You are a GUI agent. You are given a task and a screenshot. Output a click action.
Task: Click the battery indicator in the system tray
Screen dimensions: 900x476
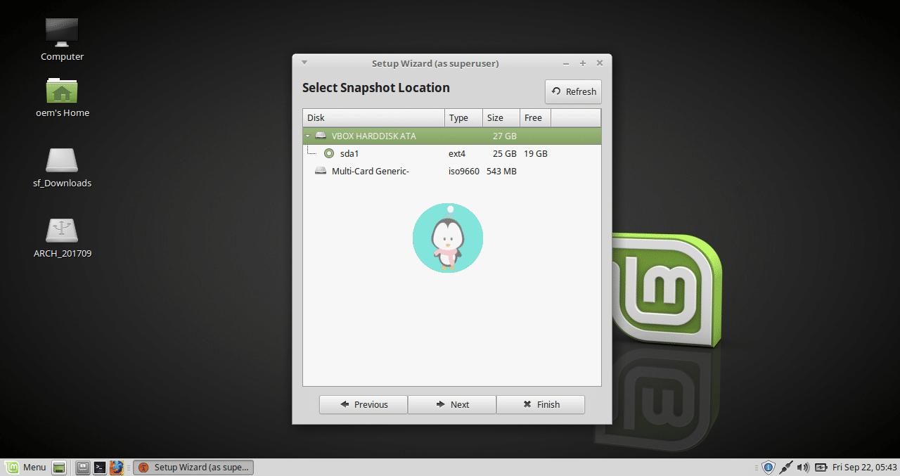pyautogui.click(x=821, y=467)
